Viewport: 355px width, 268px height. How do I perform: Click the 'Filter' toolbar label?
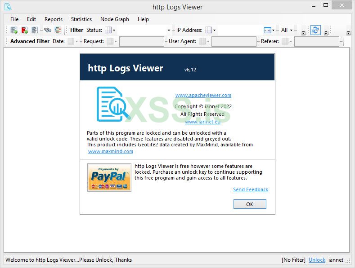point(77,30)
